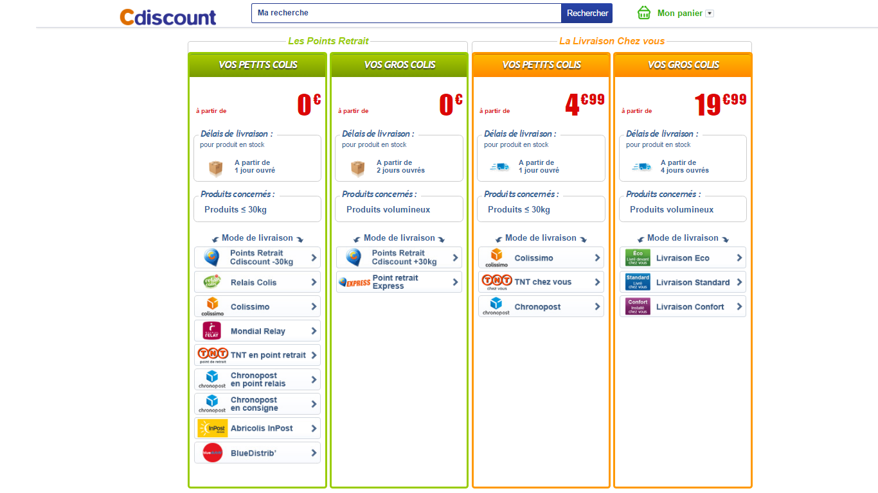The height and width of the screenshot is (493, 878).
Task: Click the Colissimo logo in the green Petits Colis column
Action: [x=212, y=306]
